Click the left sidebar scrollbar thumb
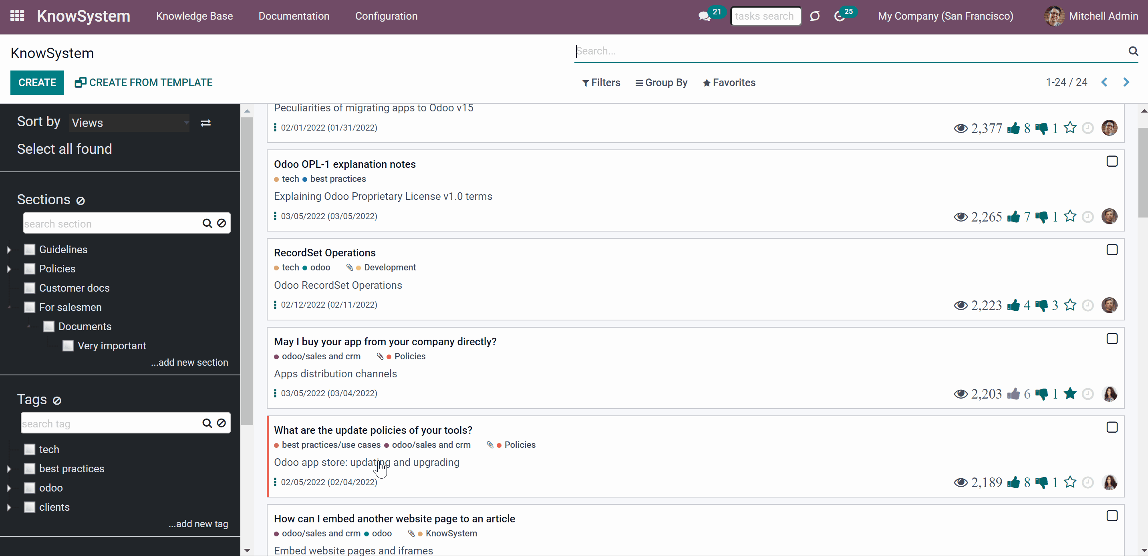This screenshot has height=556, width=1148. click(x=247, y=271)
